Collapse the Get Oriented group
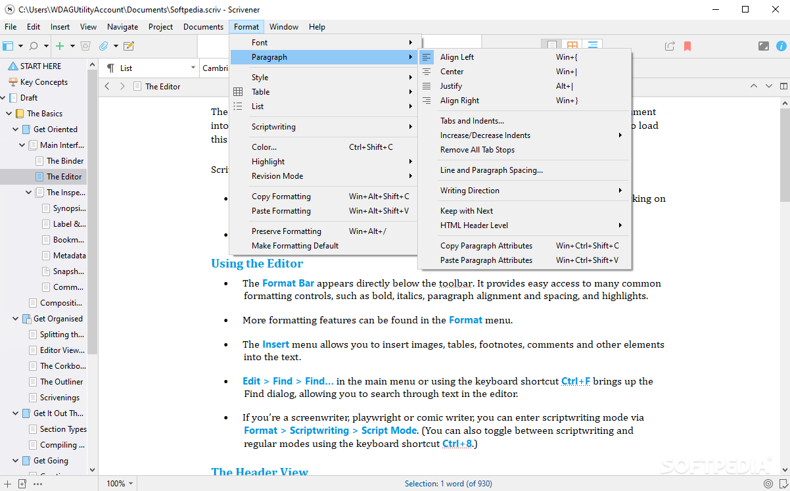This screenshot has height=491, width=790. [x=16, y=129]
